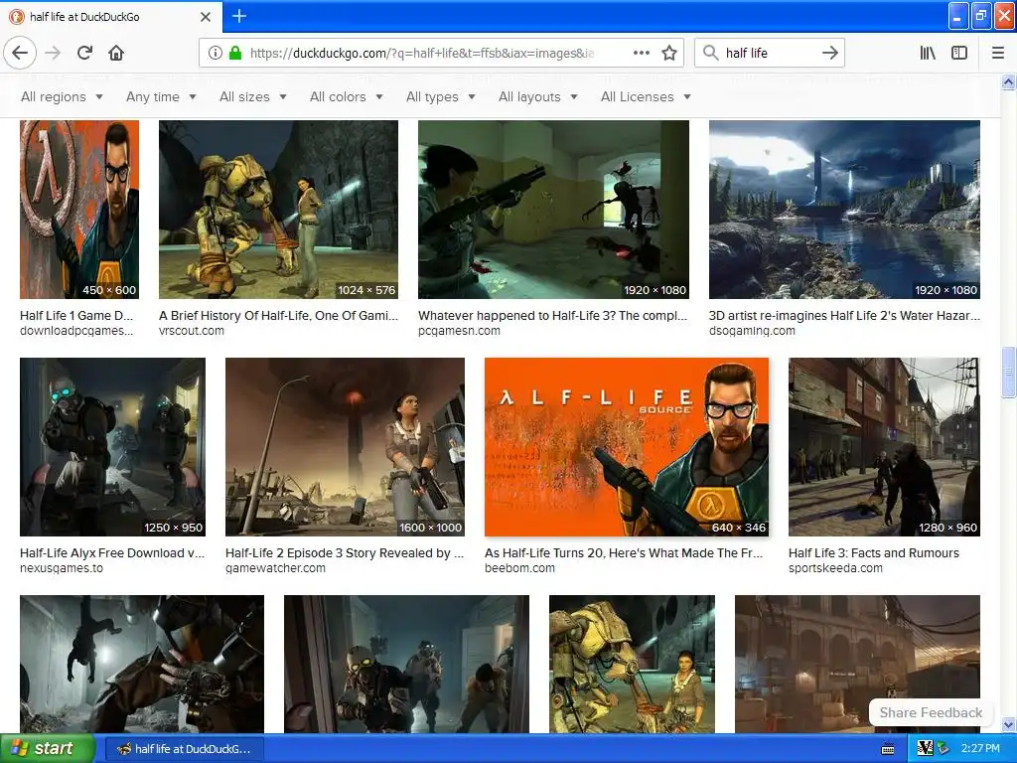Click the gamewatcher.com source text

coord(276,567)
